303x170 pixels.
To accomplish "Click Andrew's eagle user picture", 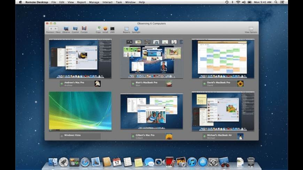I will coord(98,84).
